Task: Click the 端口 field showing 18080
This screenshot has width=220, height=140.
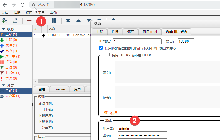Action: point(186,42)
